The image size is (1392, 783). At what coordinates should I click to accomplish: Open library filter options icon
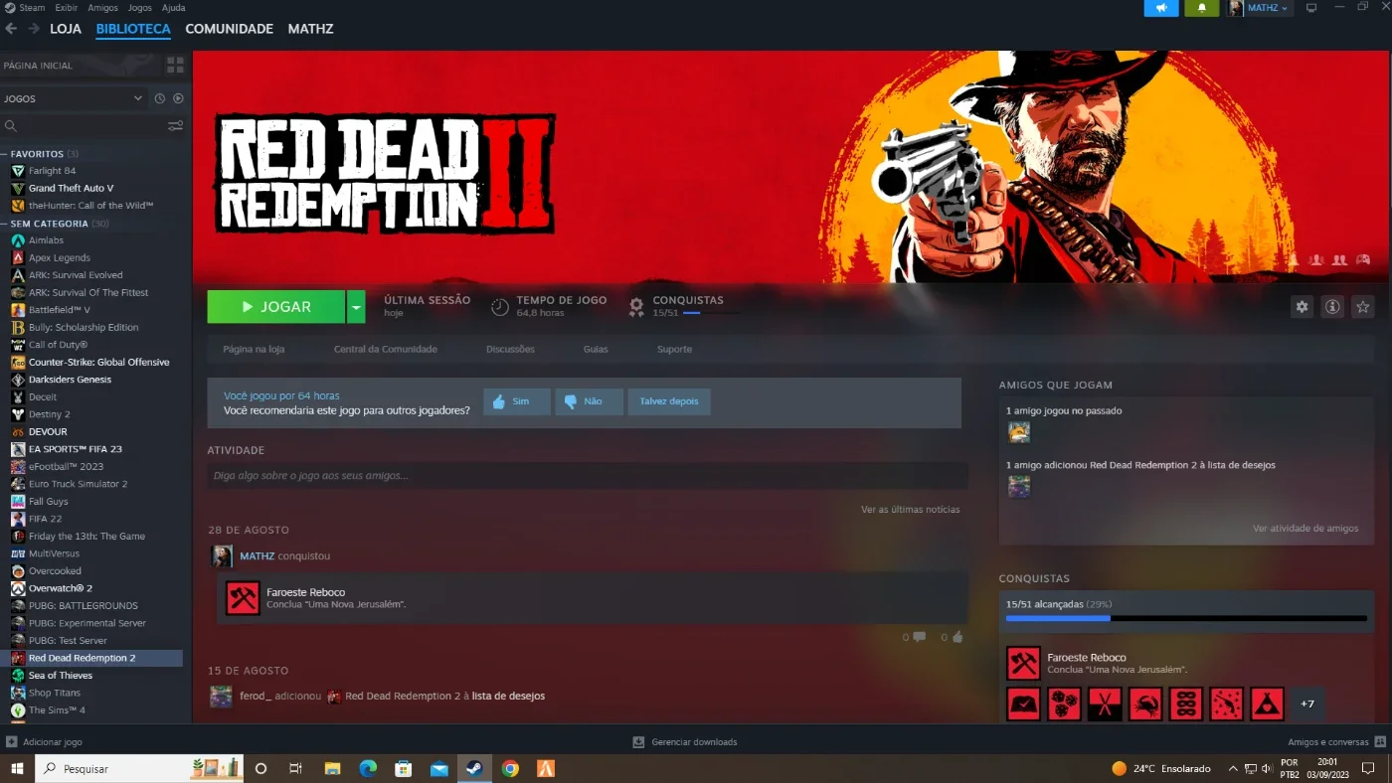[x=175, y=126]
